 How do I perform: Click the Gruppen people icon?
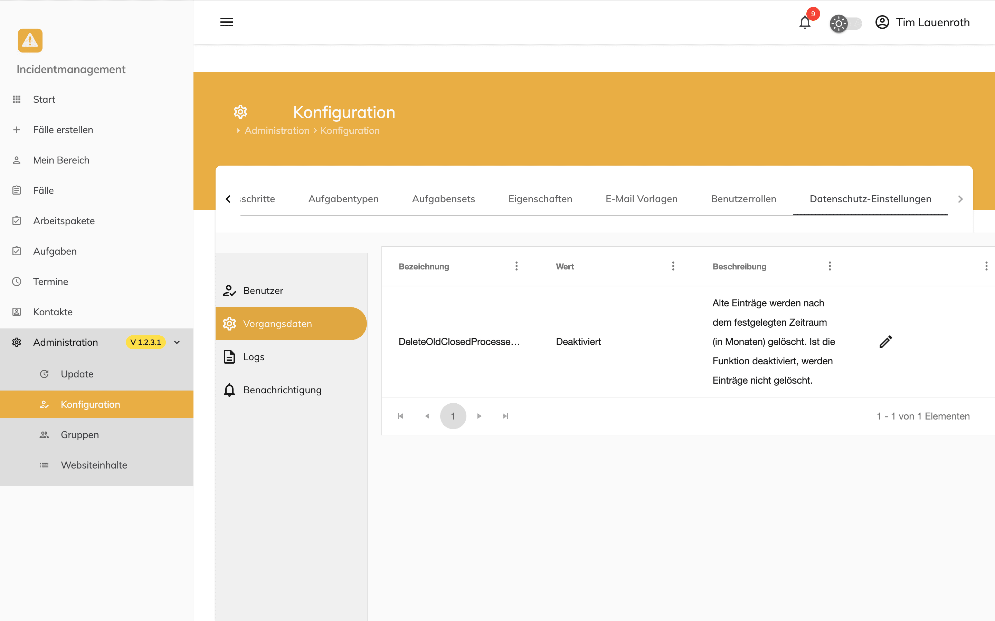coord(44,435)
